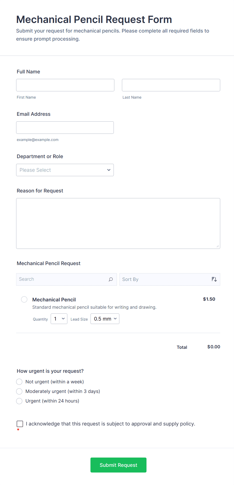Click the Sort By field

pyautogui.click(x=164, y=279)
